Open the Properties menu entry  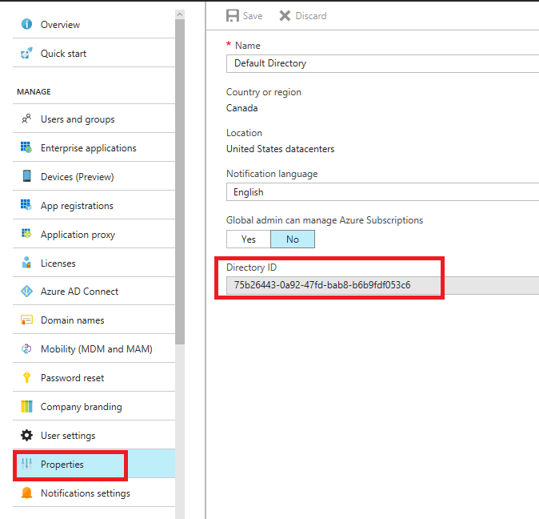tap(94, 465)
